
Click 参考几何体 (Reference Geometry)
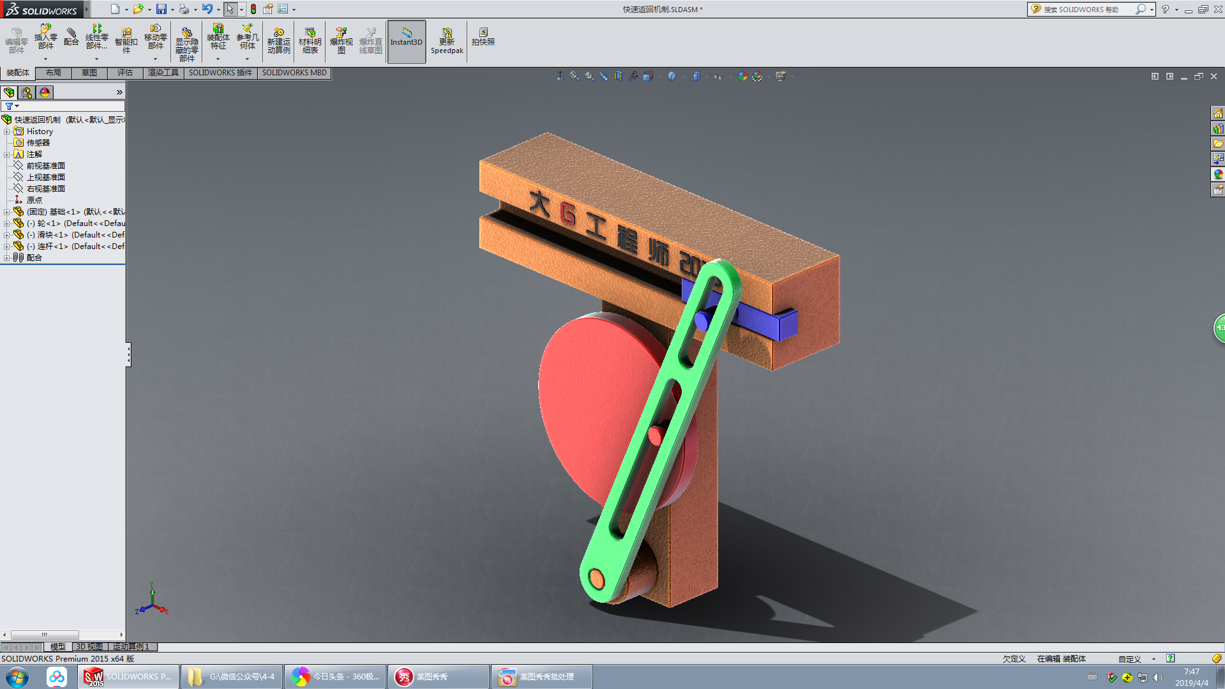[248, 37]
